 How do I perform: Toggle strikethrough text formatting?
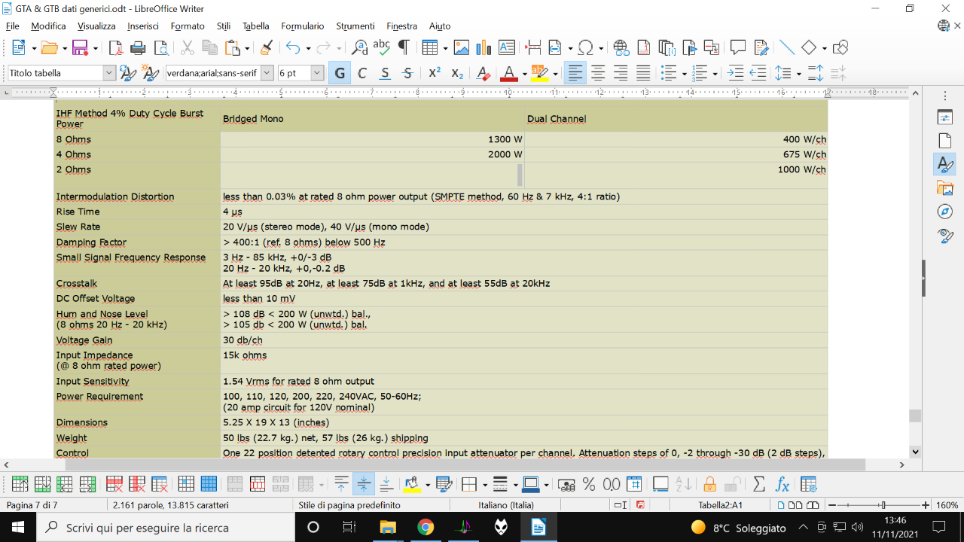(407, 73)
